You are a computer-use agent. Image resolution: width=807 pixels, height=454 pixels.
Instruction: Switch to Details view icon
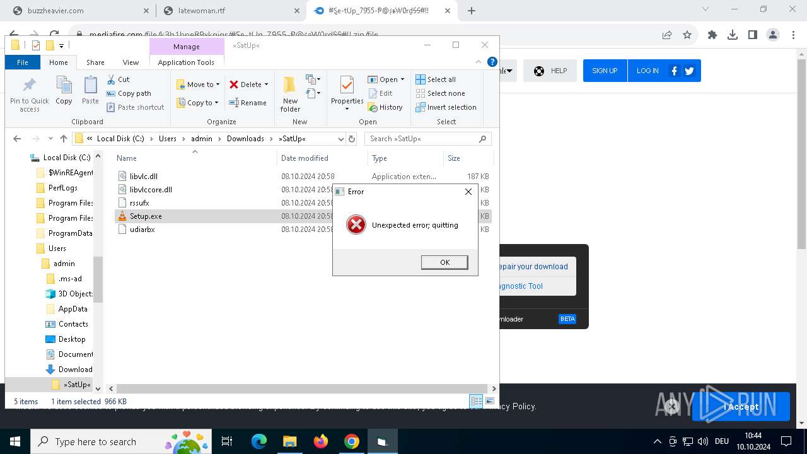click(x=476, y=401)
